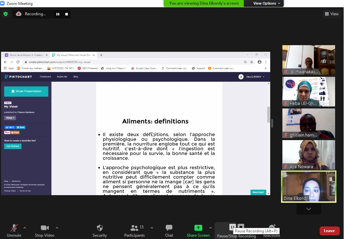Click the encryption shield icon top-left
Image resolution: width=345 pixels, height=239 pixels.
point(5,14)
